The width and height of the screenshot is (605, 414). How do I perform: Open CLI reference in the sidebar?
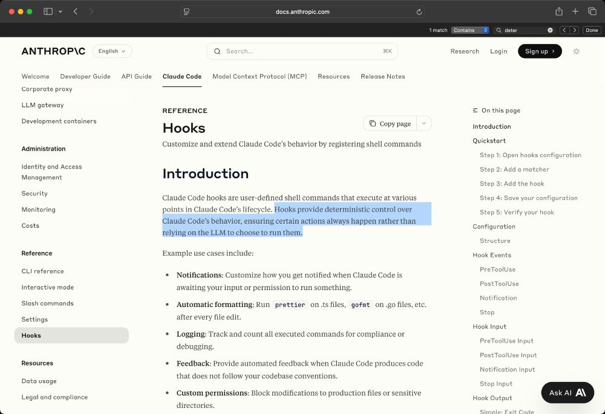click(x=43, y=271)
